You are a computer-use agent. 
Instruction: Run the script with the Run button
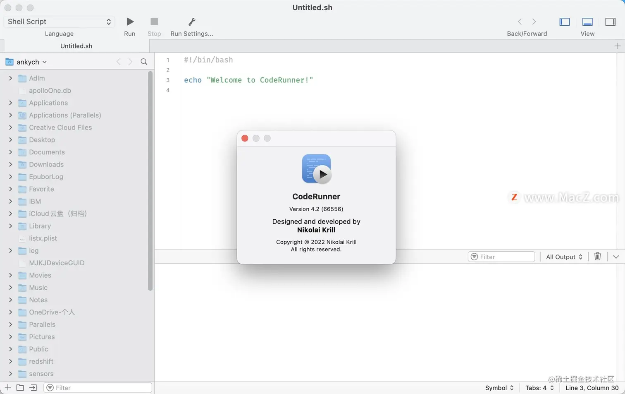(130, 22)
